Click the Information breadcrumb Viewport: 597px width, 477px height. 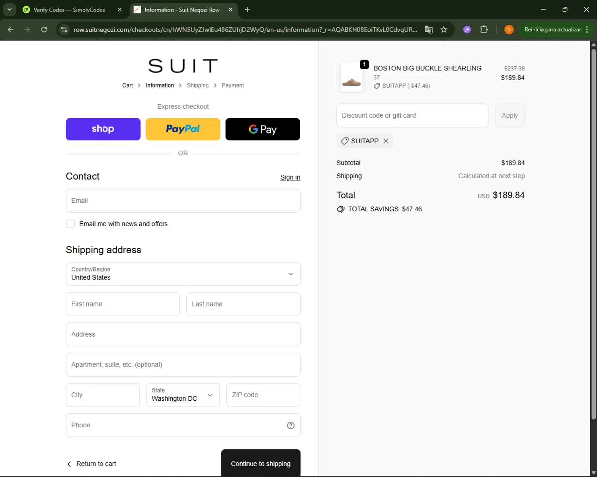(160, 85)
